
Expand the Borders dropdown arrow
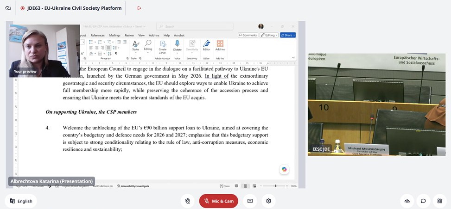(104, 53)
